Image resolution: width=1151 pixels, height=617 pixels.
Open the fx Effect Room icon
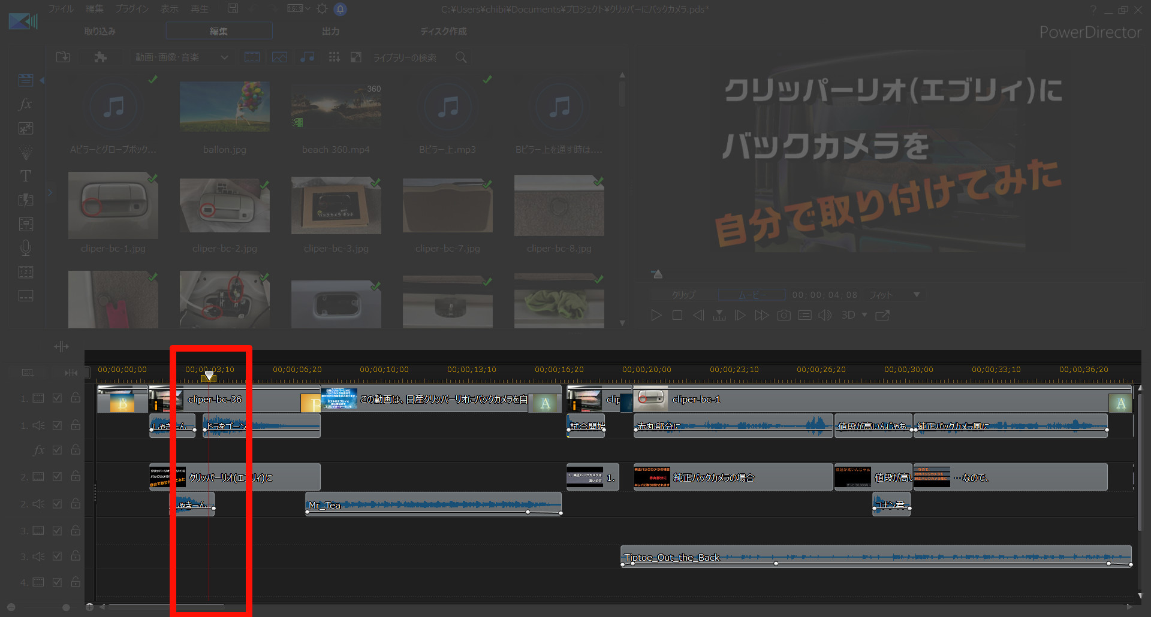25,104
